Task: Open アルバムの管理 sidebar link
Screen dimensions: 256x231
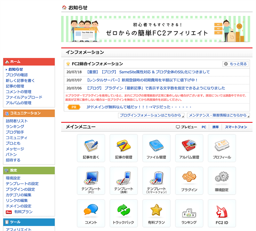Action: pyautogui.click(x=19, y=103)
